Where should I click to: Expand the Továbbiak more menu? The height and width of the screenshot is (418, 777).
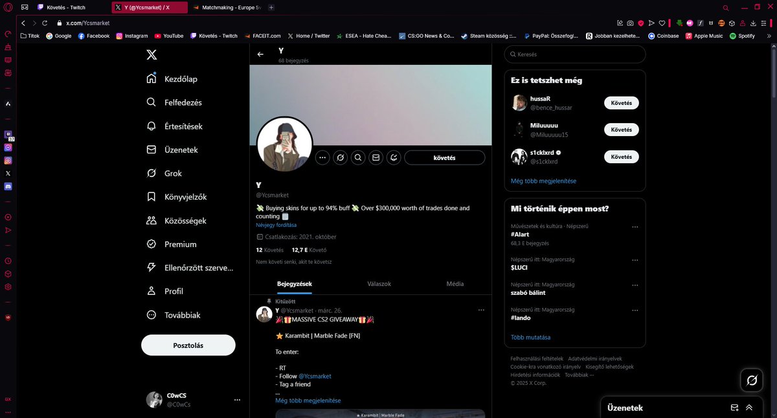[174, 315]
